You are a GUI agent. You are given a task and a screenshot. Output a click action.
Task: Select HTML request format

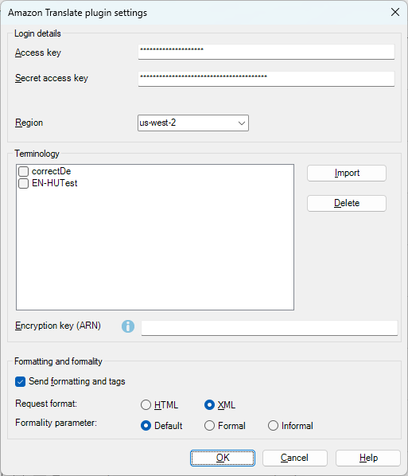[146, 404]
